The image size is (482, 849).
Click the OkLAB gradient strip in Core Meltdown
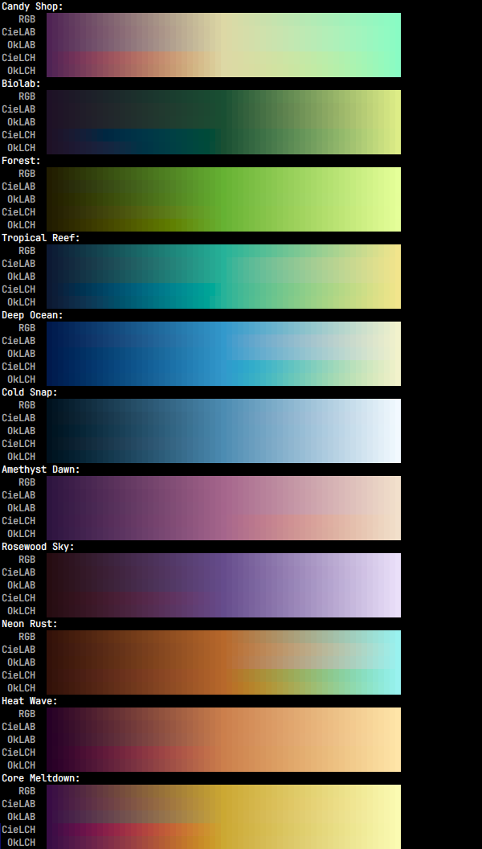pyautogui.click(x=223, y=817)
